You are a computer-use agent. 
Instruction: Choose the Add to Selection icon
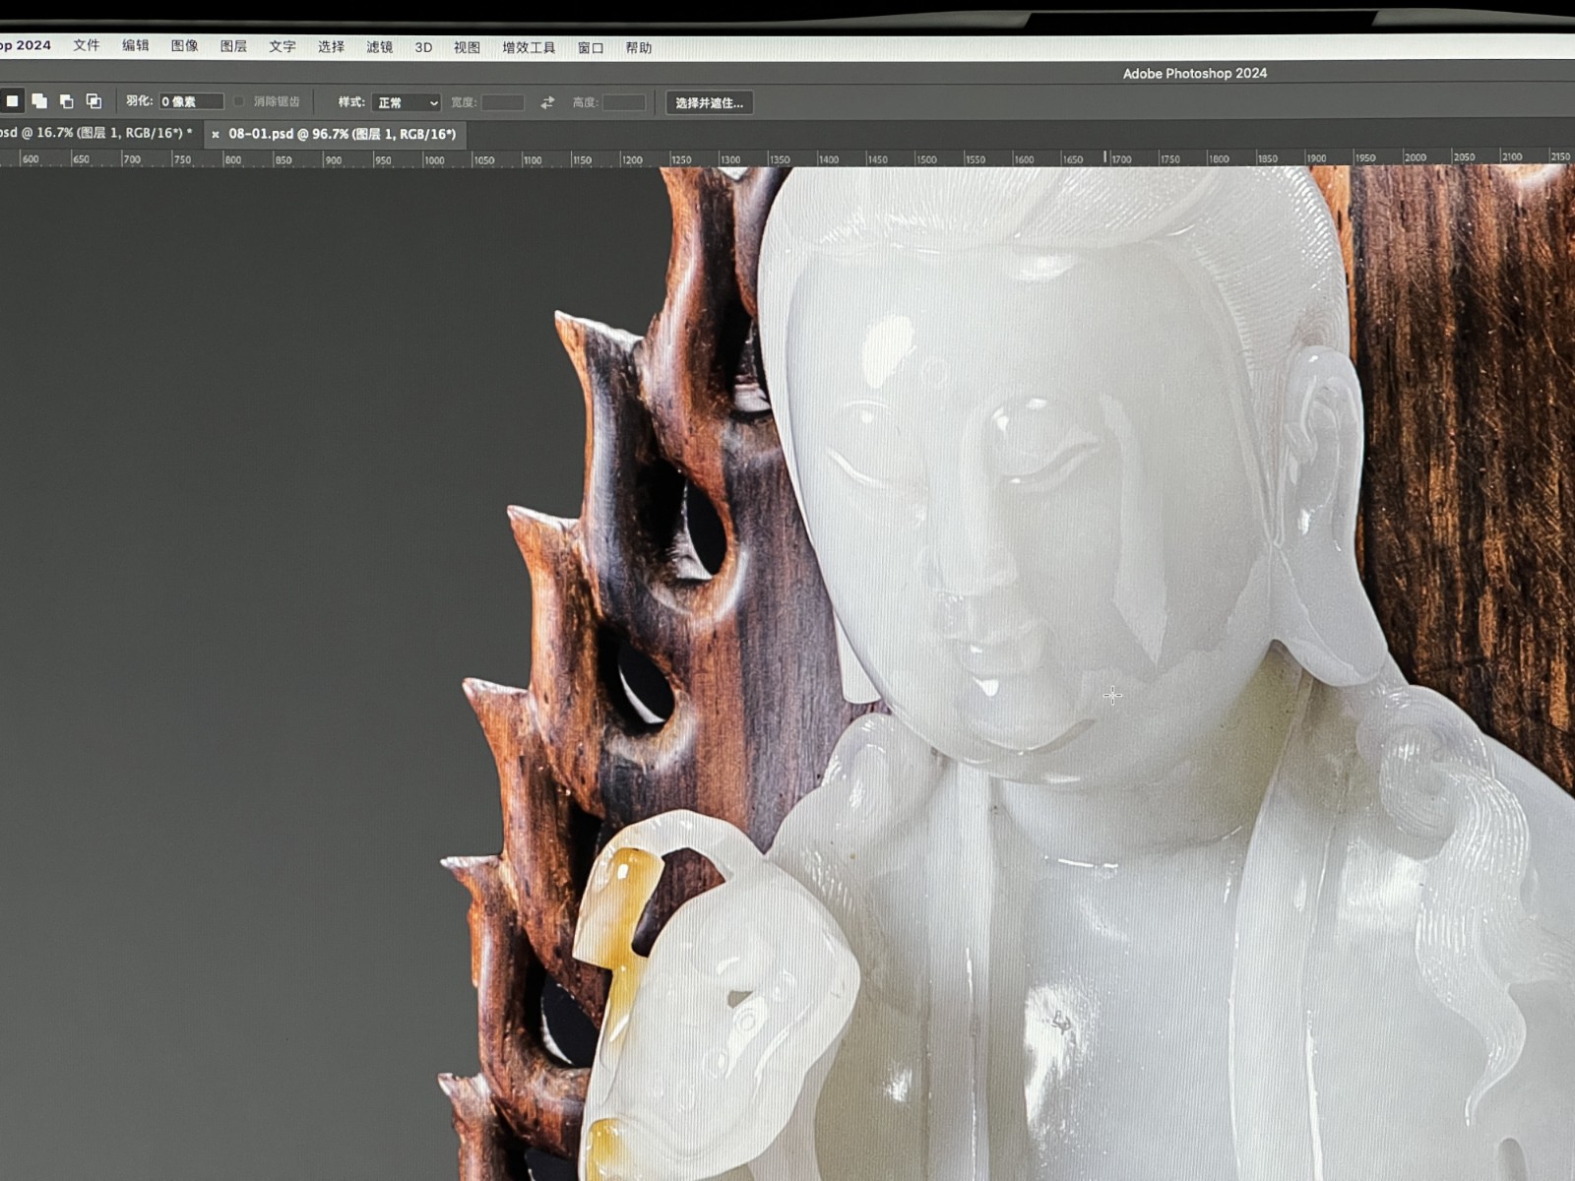click(x=39, y=101)
